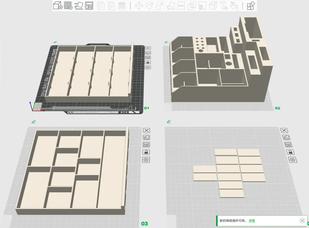Toggle the lock on plate 01
This screenshot has width=309, height=228.
148,62
